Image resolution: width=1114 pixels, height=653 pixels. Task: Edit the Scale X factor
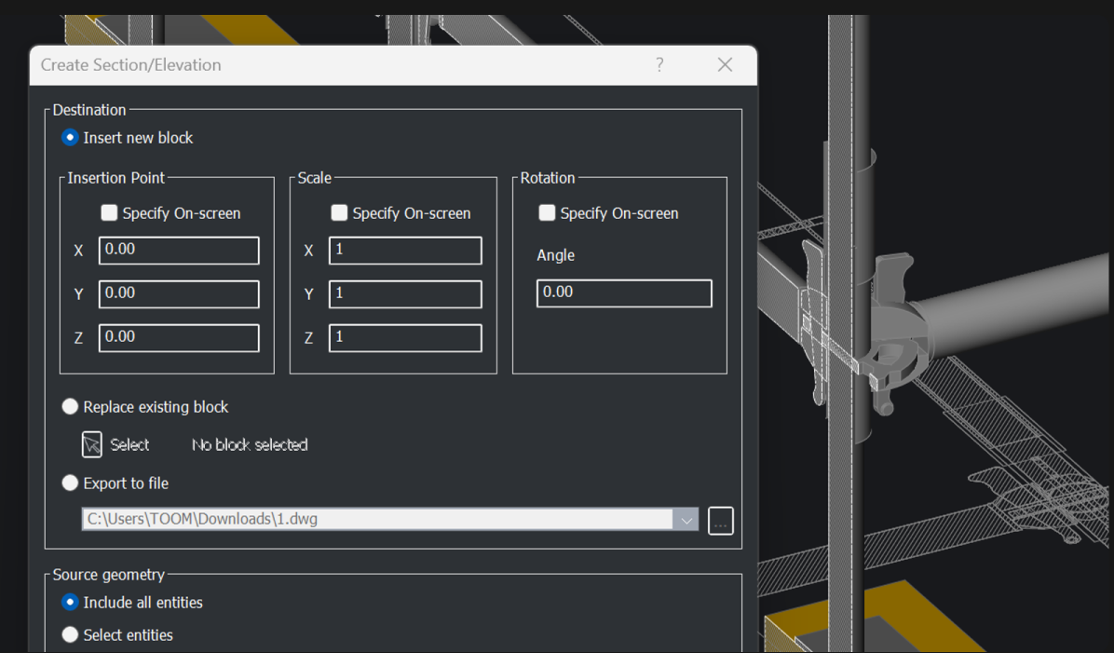click(x=405, y=250)
